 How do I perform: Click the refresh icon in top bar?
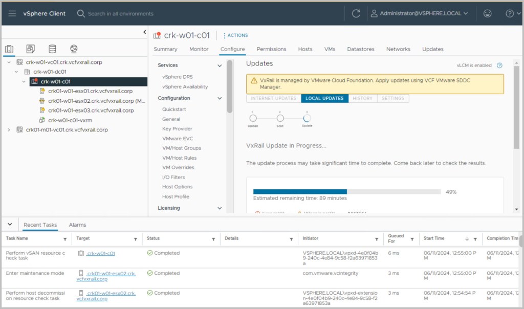click(356, 13)
